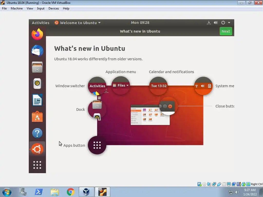Click the VirtualBox audio status icon
Image resolution: width=263 pixels, height=197 pixels.
tap(209, 184)
